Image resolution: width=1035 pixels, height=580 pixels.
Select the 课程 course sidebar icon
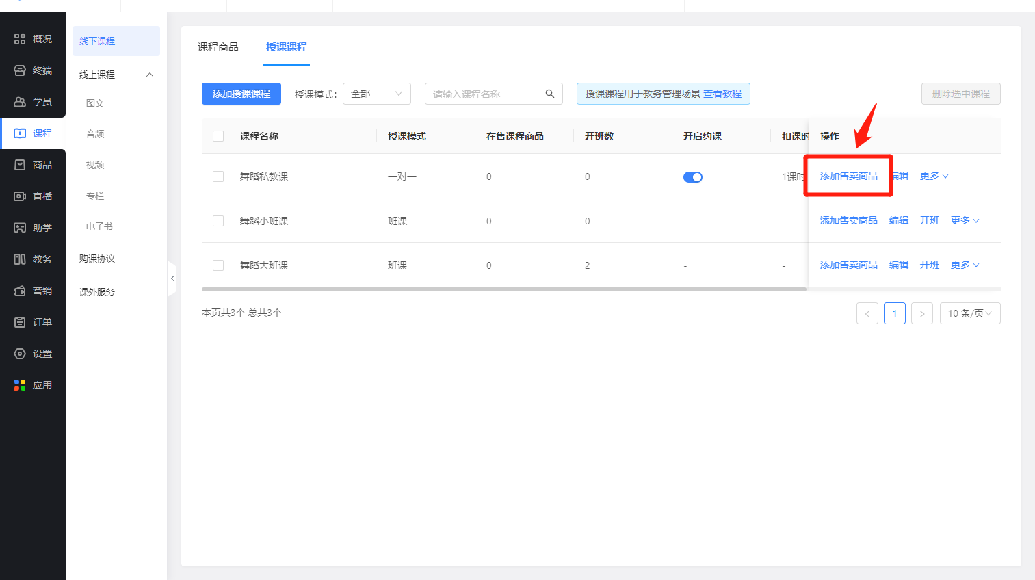(x=20, y=133)
